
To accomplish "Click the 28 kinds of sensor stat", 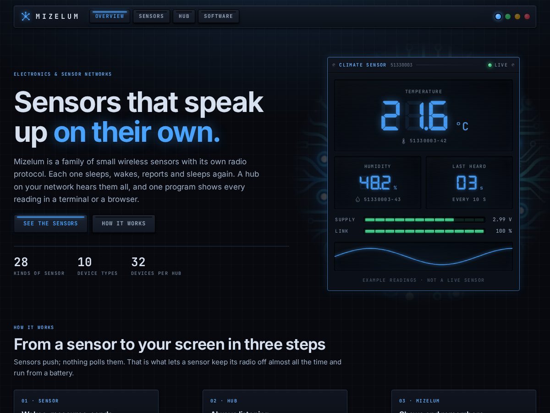I will (39, 267).
